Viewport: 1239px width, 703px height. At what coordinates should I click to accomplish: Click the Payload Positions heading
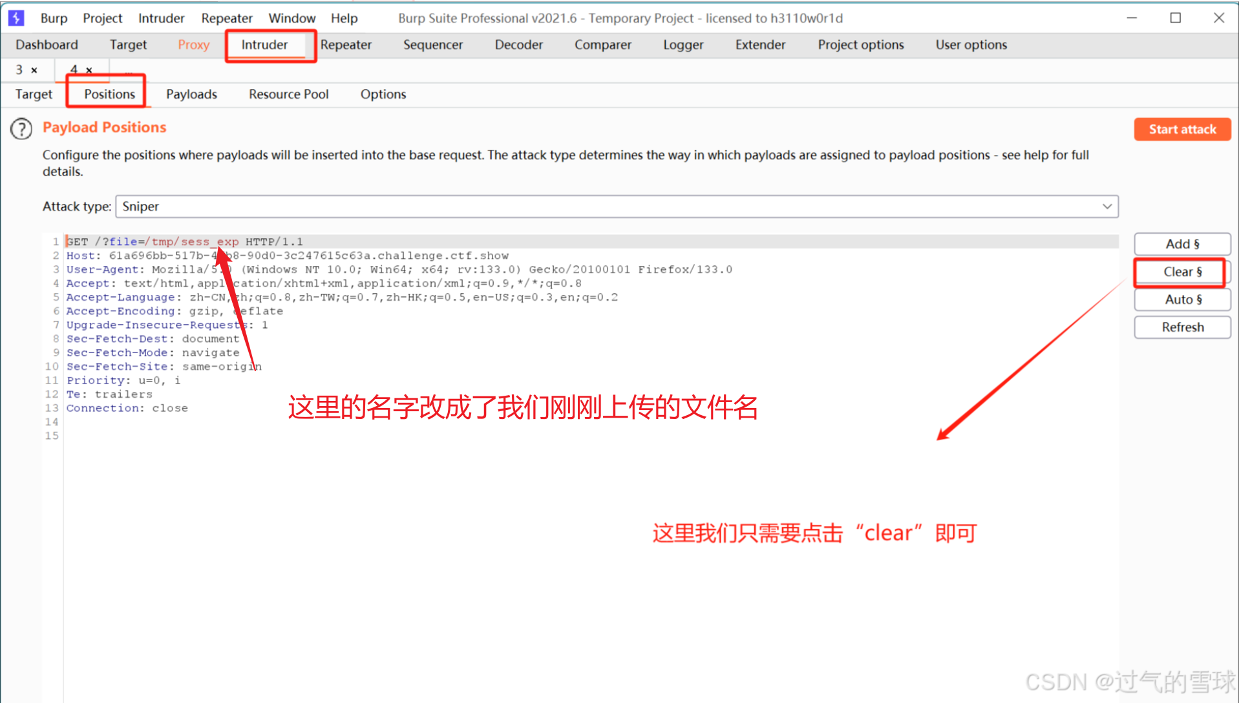(105, 127)
